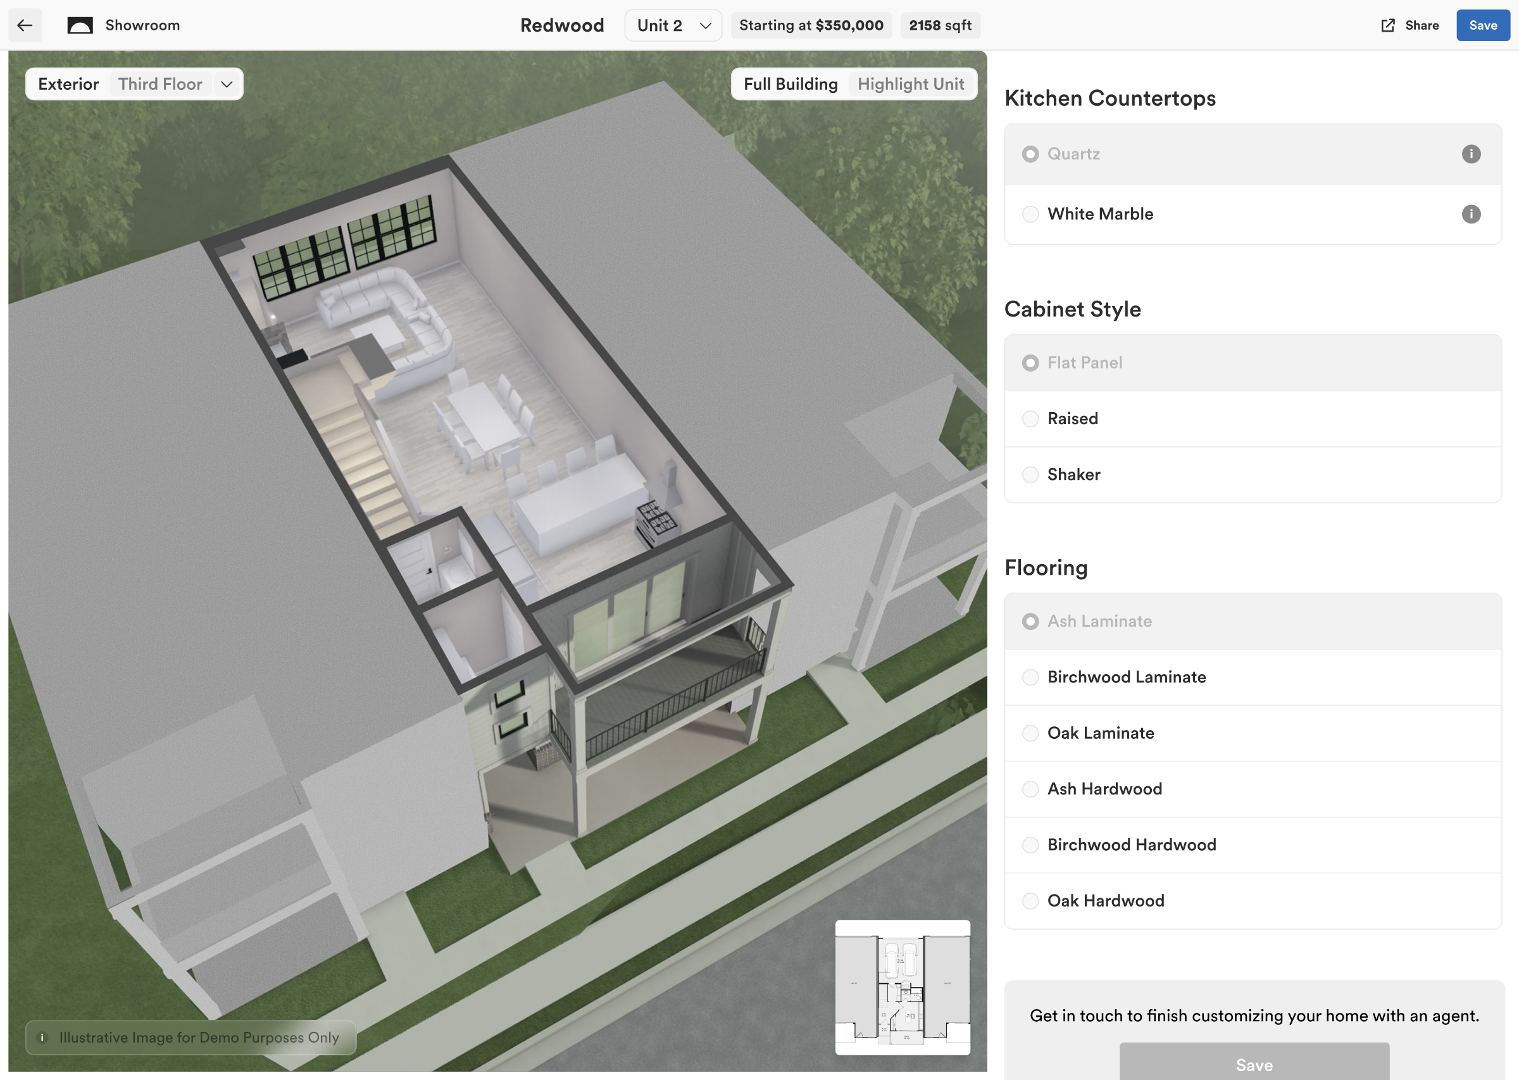This screenshot has height=1080, width=1519.
Task: Switch to the Highlight Unit view tab
Action: [x=911, y=84]
